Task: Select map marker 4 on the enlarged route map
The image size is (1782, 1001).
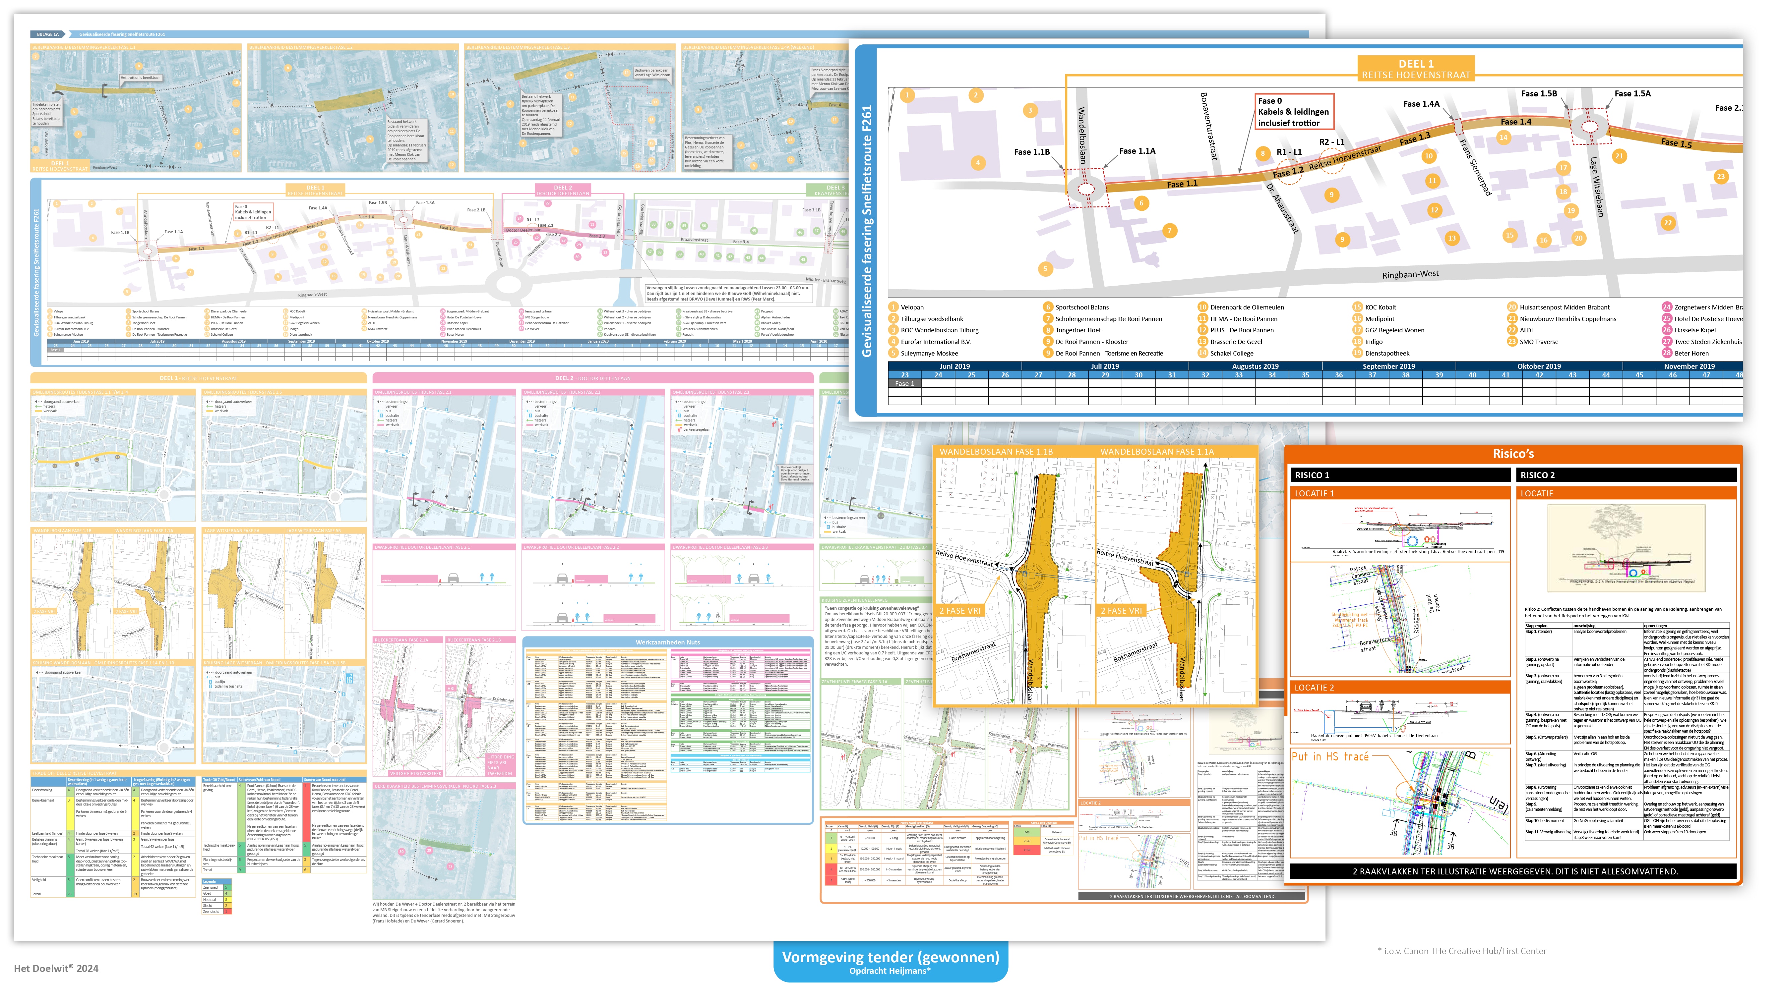Action: (x=977, y=163)
